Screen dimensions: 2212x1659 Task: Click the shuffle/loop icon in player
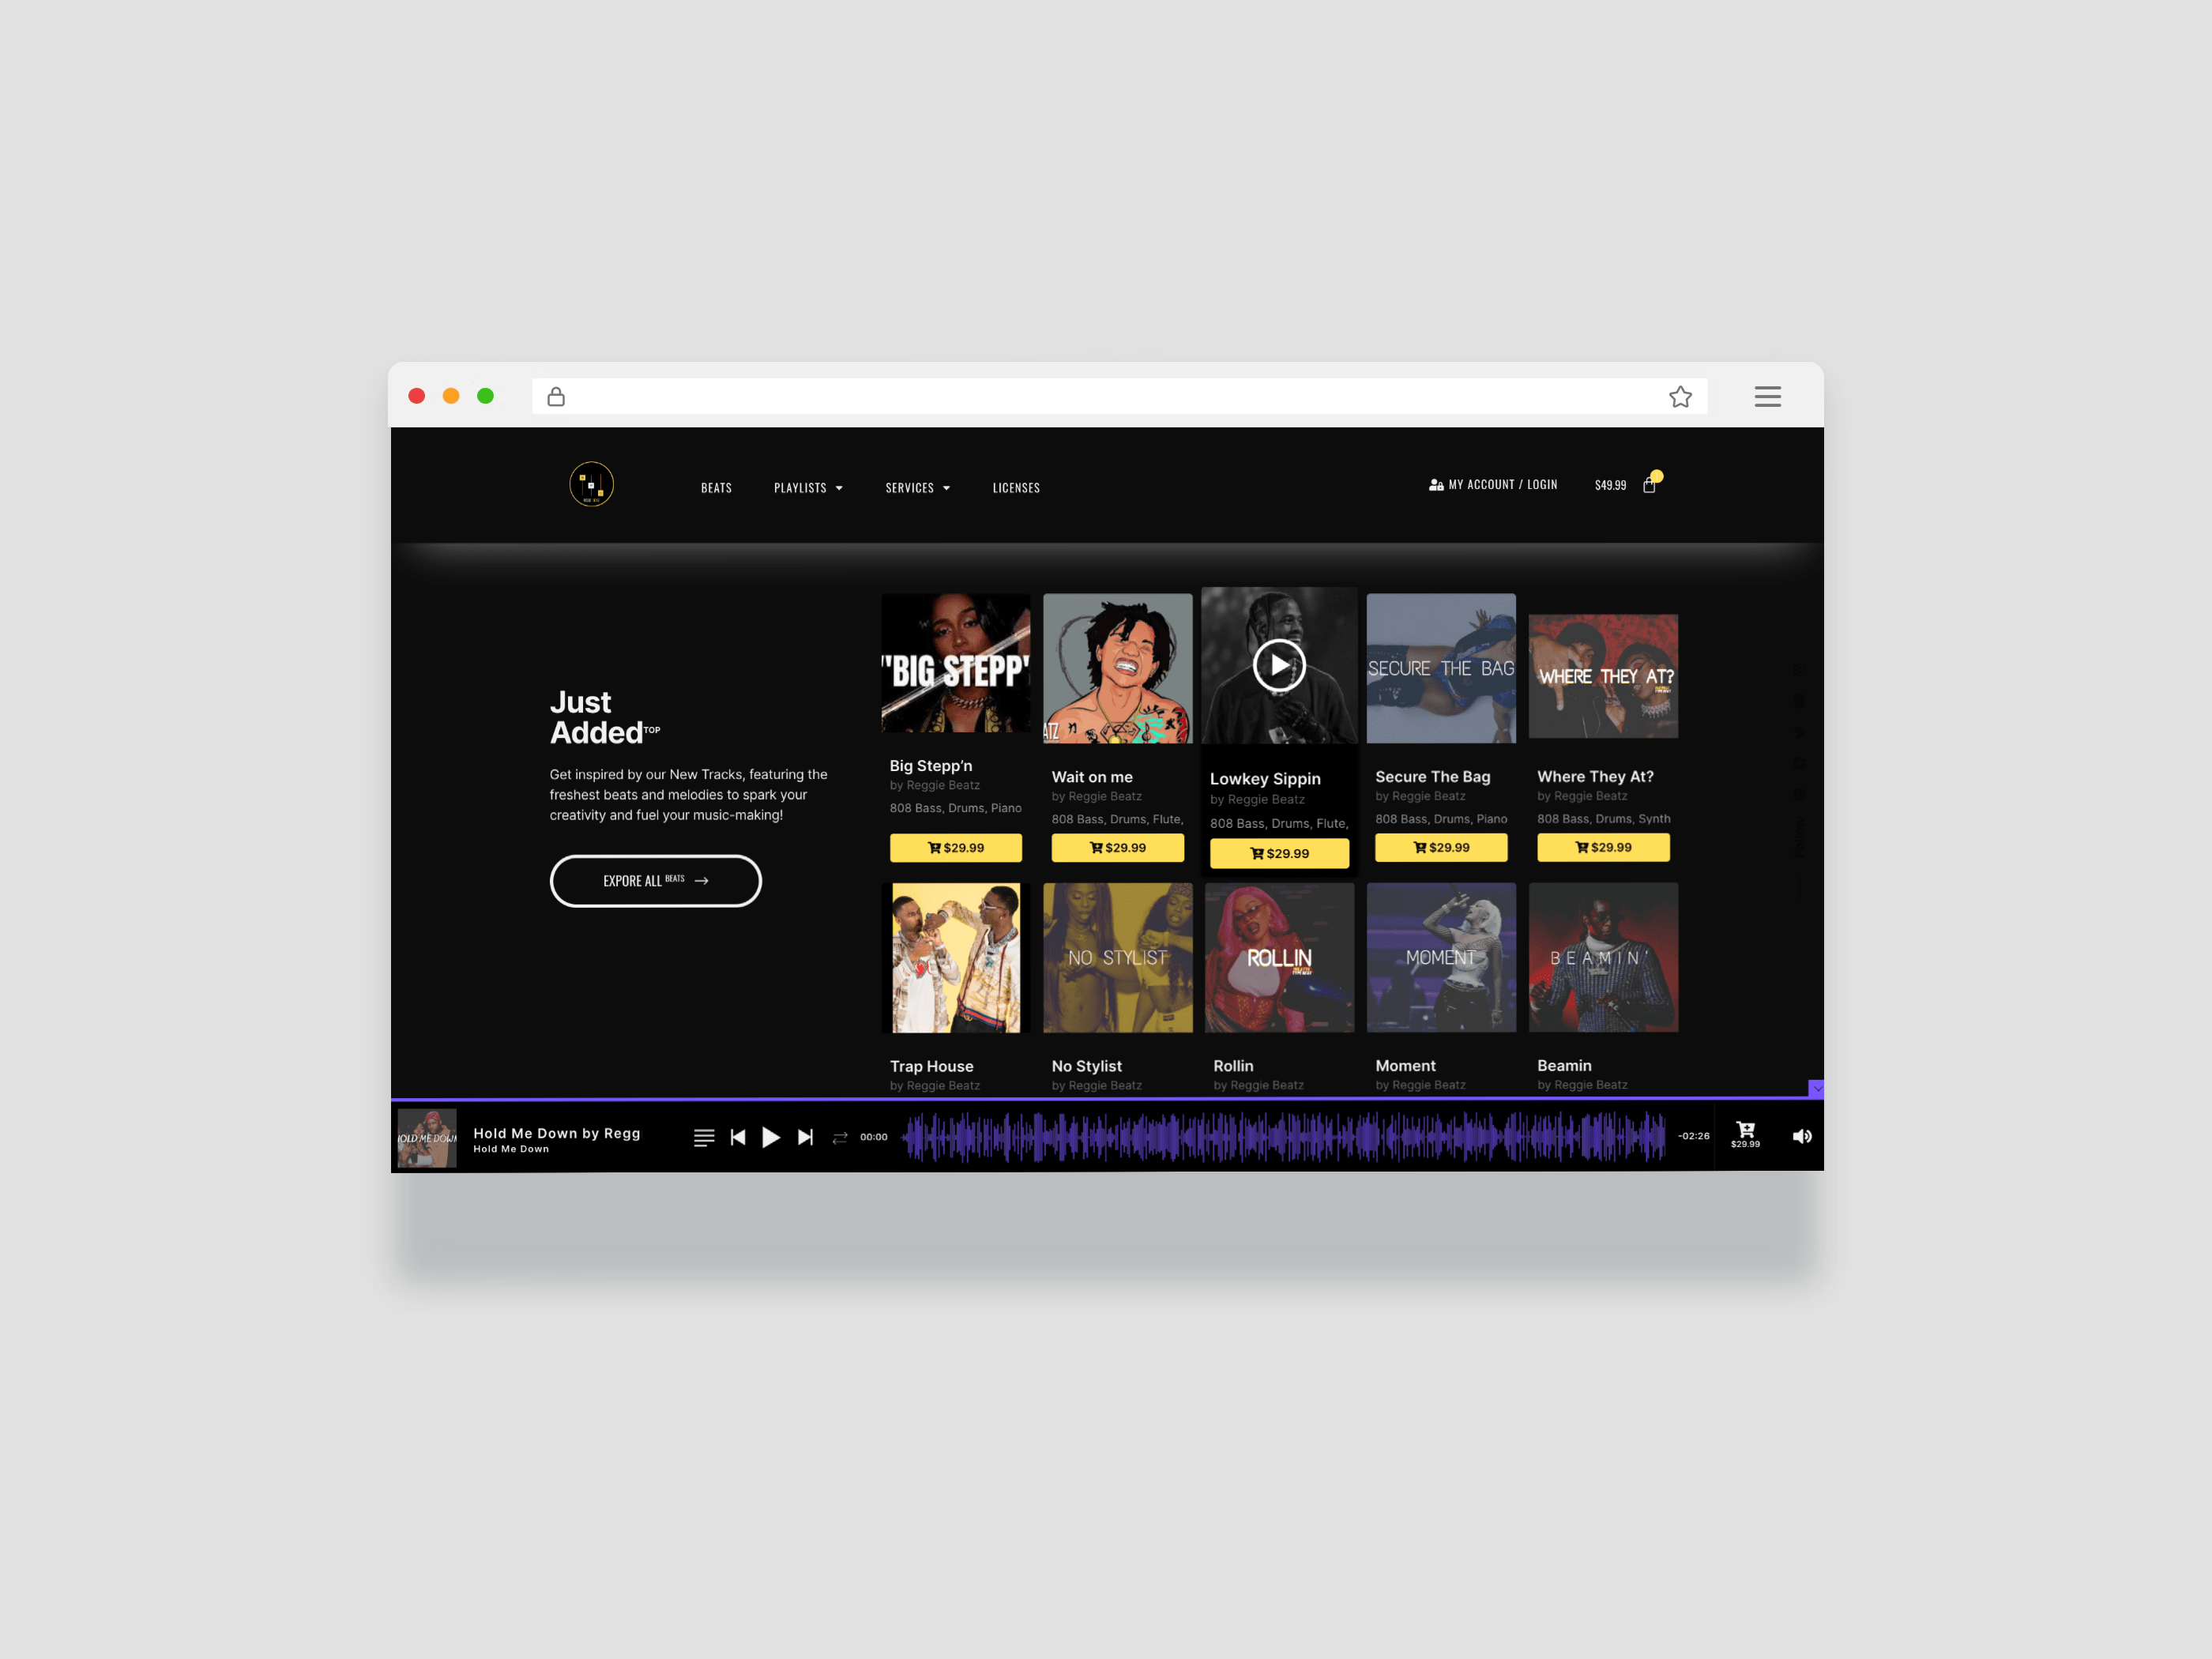(837, 1136)
